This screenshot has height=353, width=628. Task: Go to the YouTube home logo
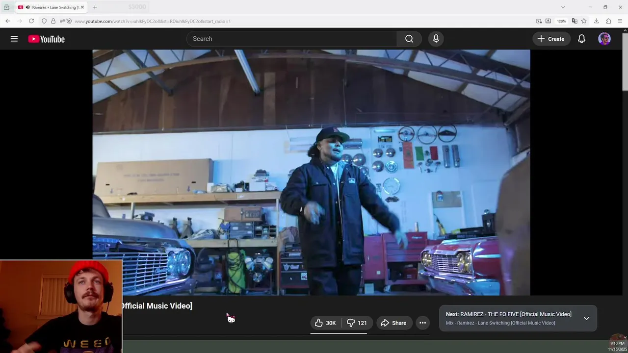(x=47, y=39)
